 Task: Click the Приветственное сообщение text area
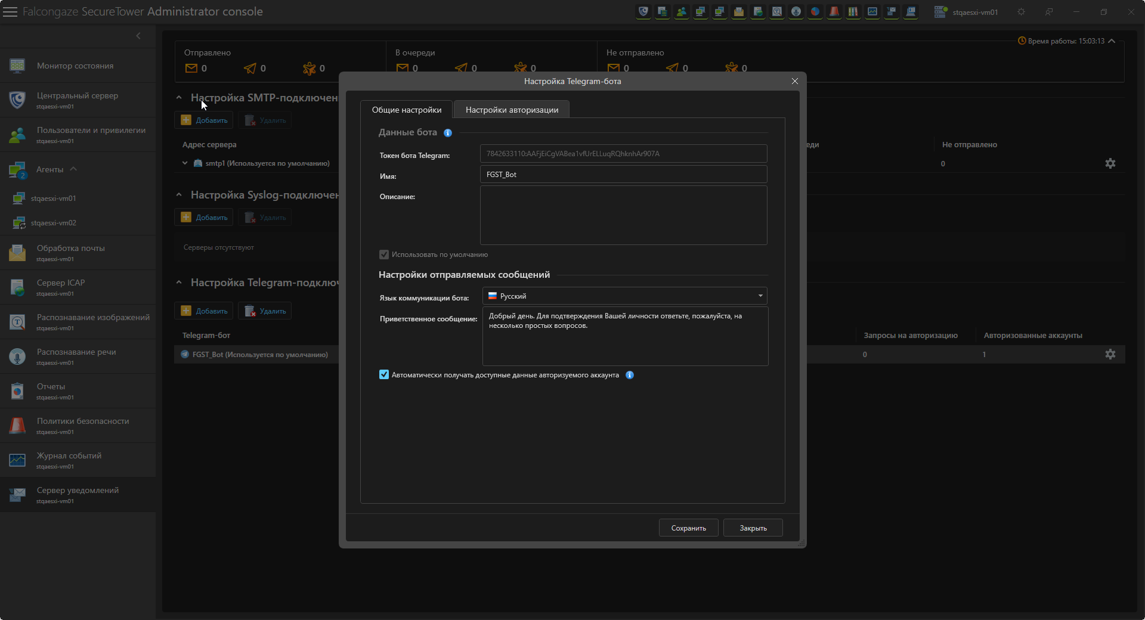click(625, 336)
